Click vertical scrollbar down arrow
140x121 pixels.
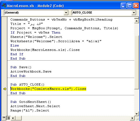pyautogui.click(x=136, y=114)
